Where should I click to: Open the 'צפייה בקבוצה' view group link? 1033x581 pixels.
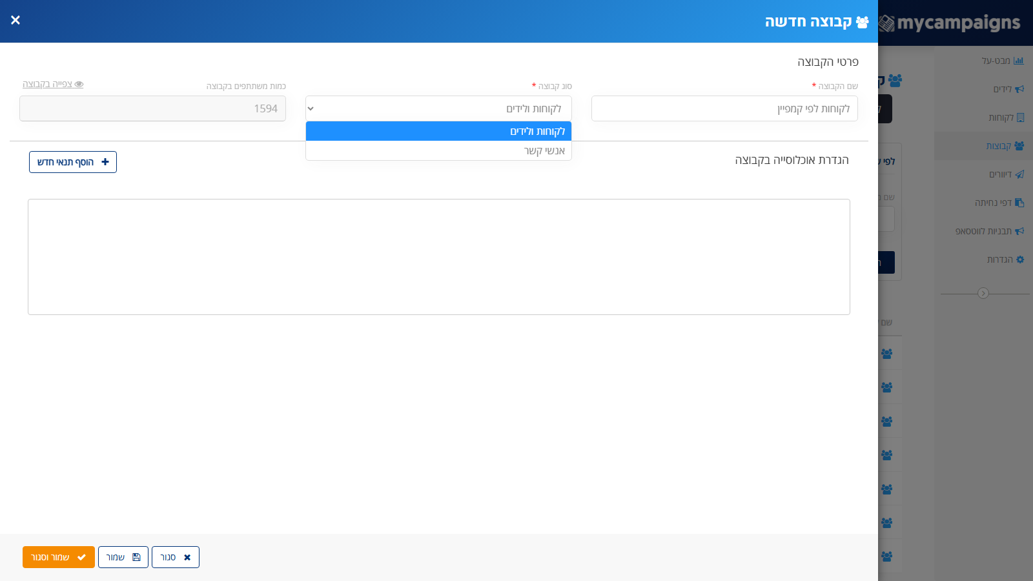pos(53,84)
